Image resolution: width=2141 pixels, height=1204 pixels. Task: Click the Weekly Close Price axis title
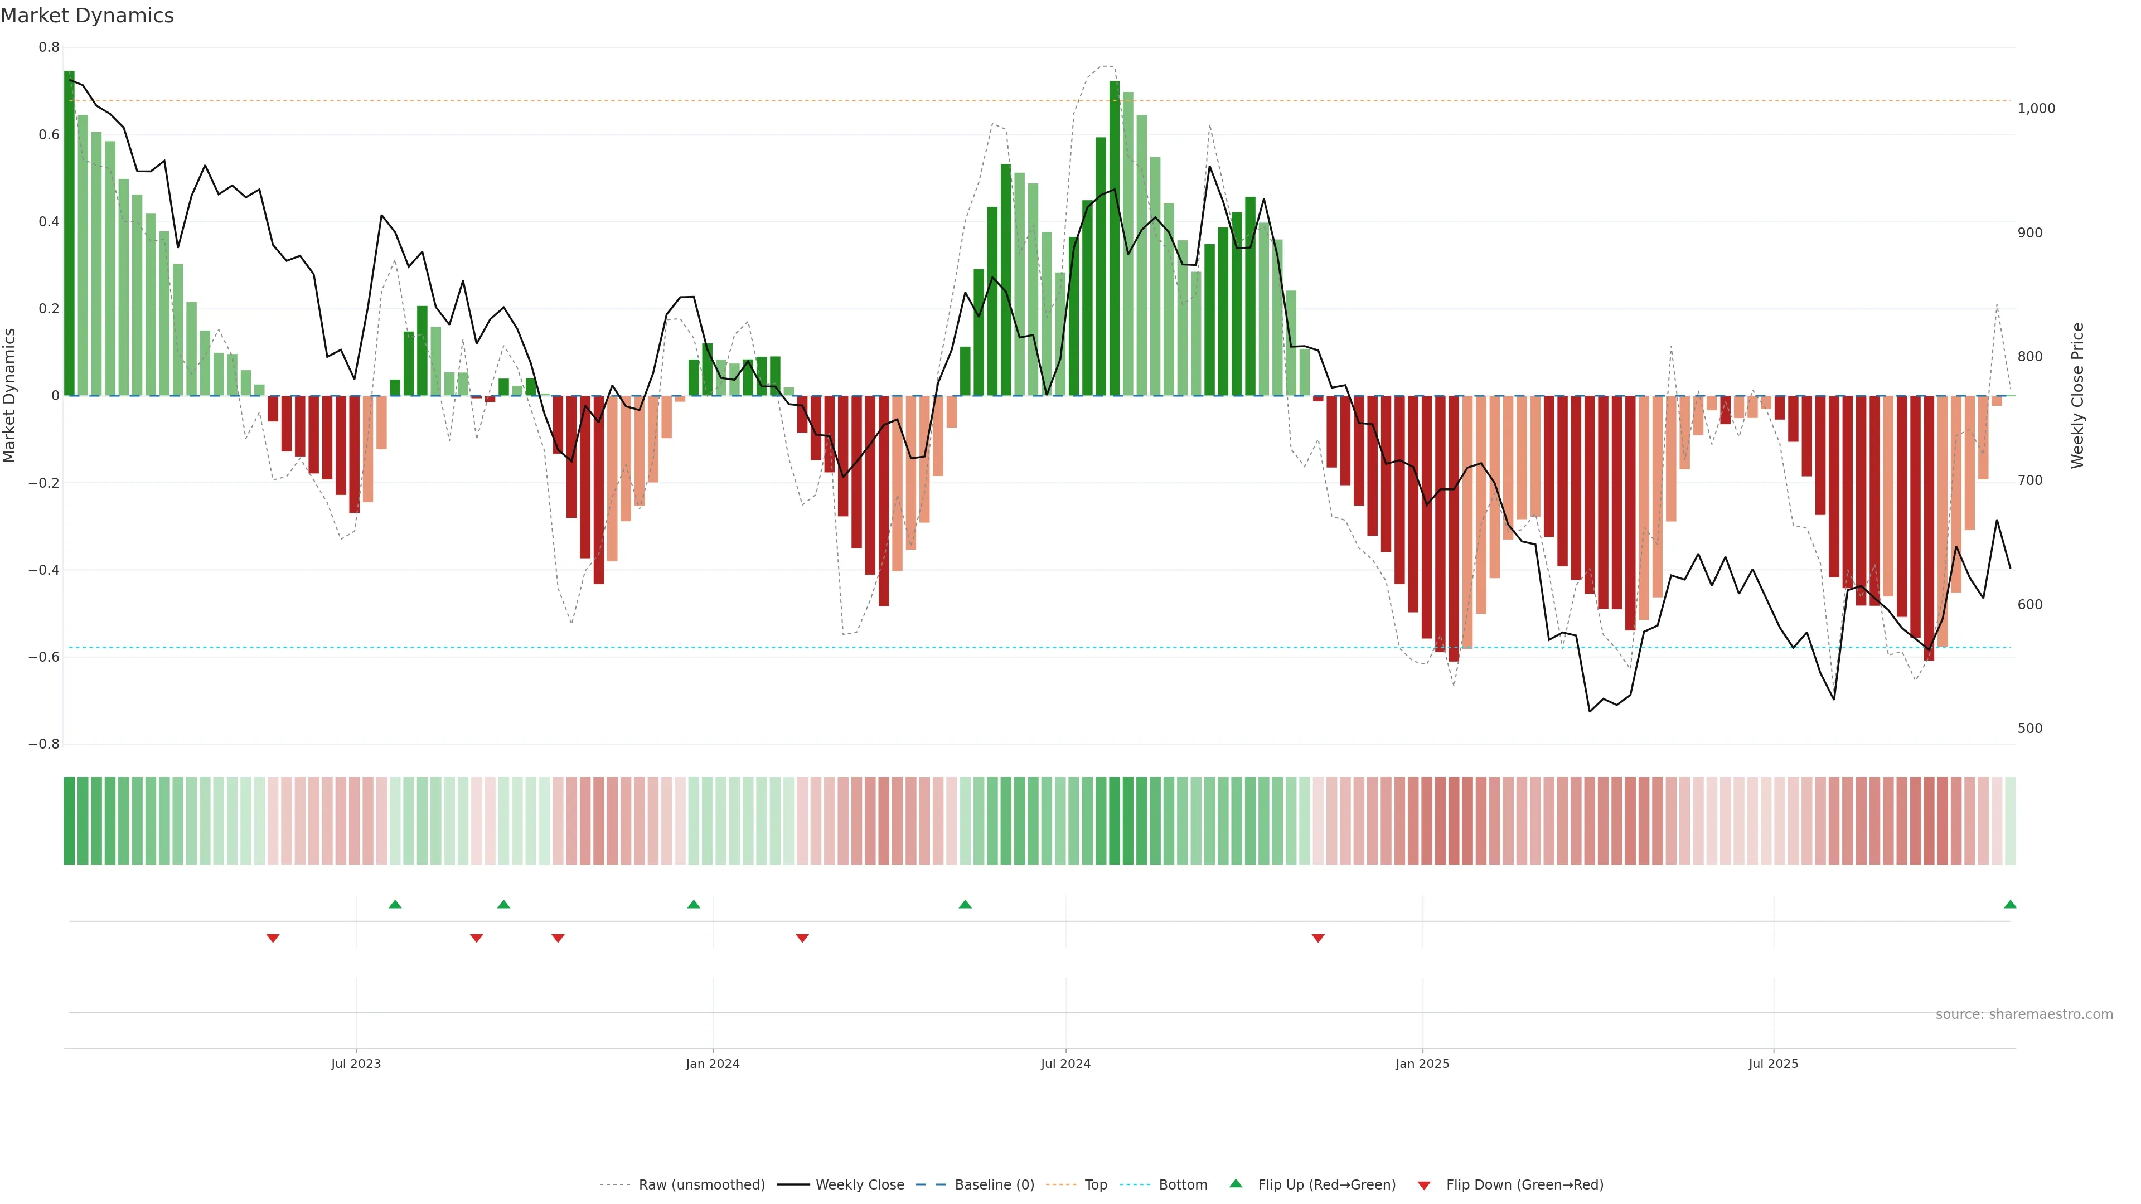click(x=2077, y=396)
